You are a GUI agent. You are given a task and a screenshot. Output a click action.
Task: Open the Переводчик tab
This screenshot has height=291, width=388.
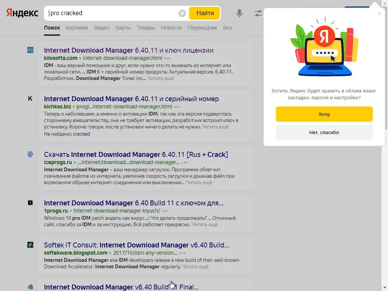202,28
